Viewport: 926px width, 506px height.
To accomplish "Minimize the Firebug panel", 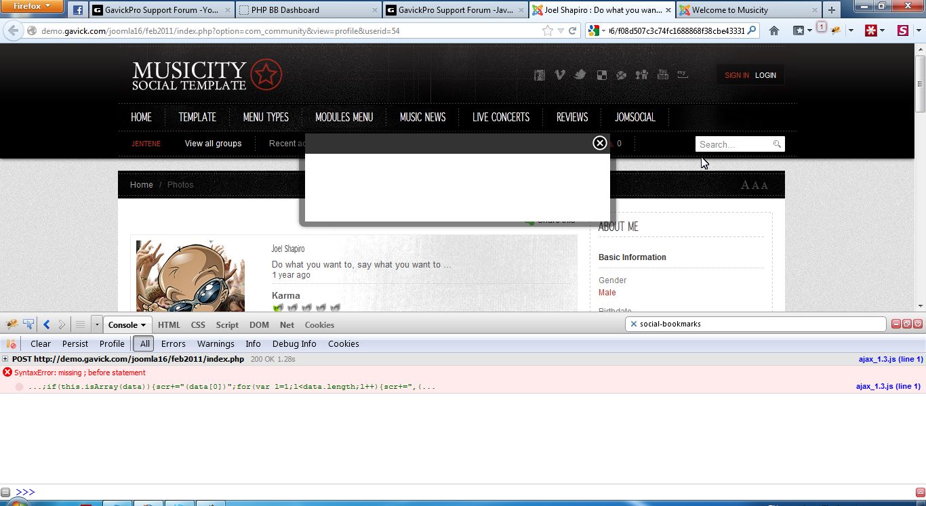I will pos(896,324).
